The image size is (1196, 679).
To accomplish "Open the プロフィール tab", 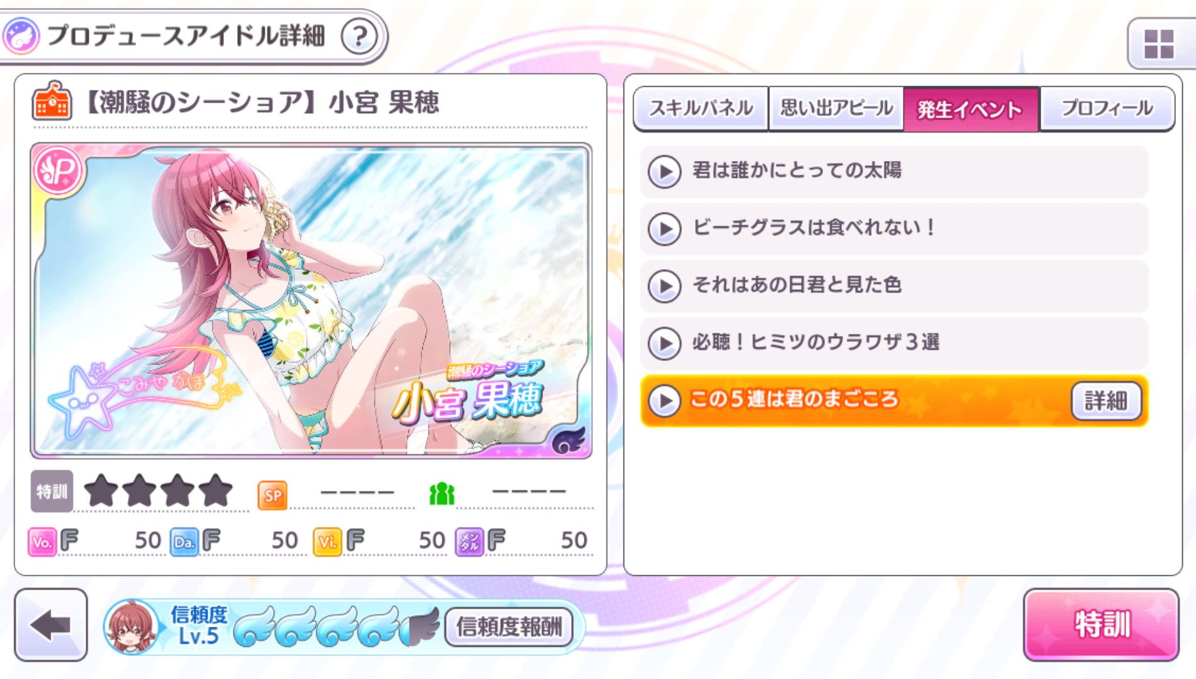I will [x=1107, y=109].
